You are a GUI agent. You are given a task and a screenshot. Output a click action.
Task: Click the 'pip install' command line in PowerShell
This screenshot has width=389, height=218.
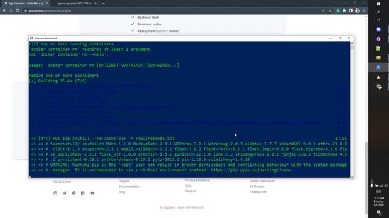pyautogui.click(x=106, y=139)
